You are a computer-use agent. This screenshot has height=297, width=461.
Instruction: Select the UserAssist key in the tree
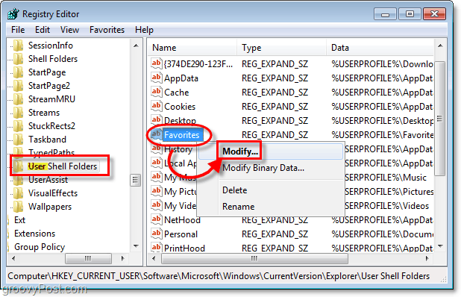[48, 180]
